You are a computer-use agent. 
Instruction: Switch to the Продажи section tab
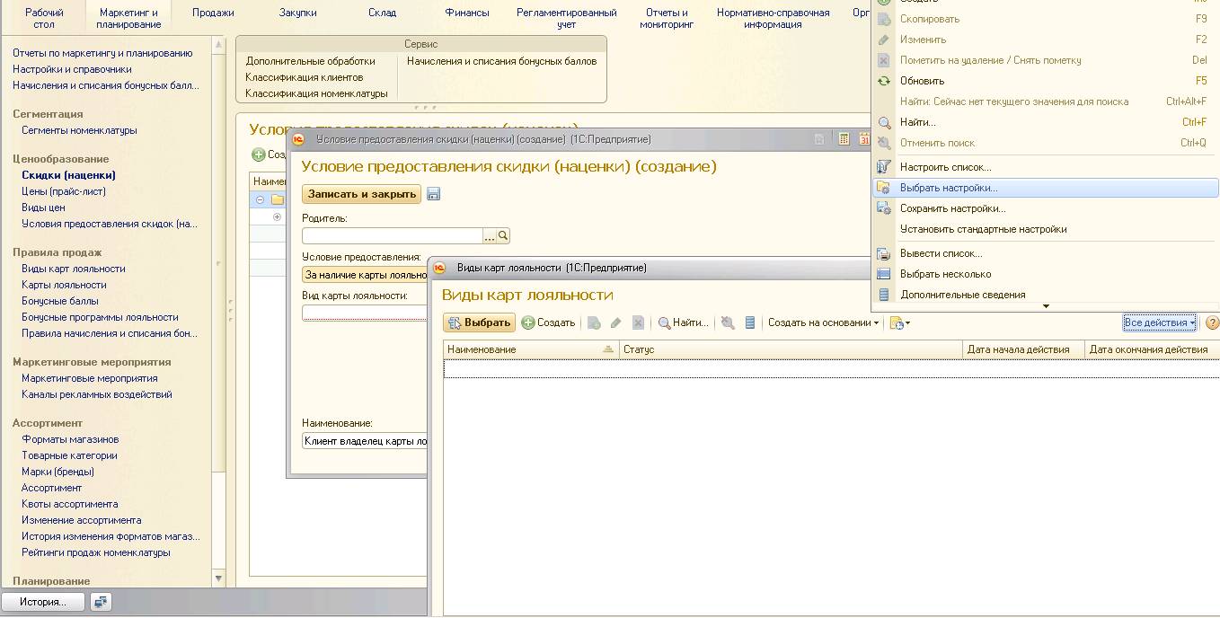point(214,13)
